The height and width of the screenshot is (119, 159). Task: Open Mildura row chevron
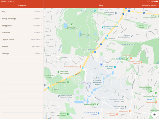41,47
